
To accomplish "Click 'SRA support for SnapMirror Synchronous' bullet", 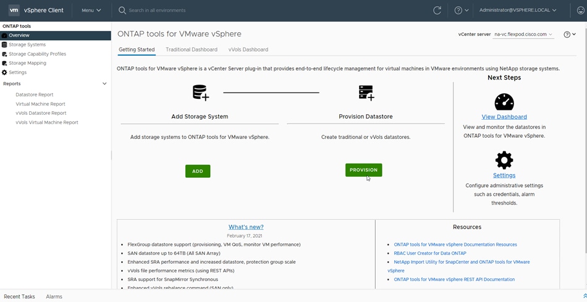I will (x=172, y=279).
